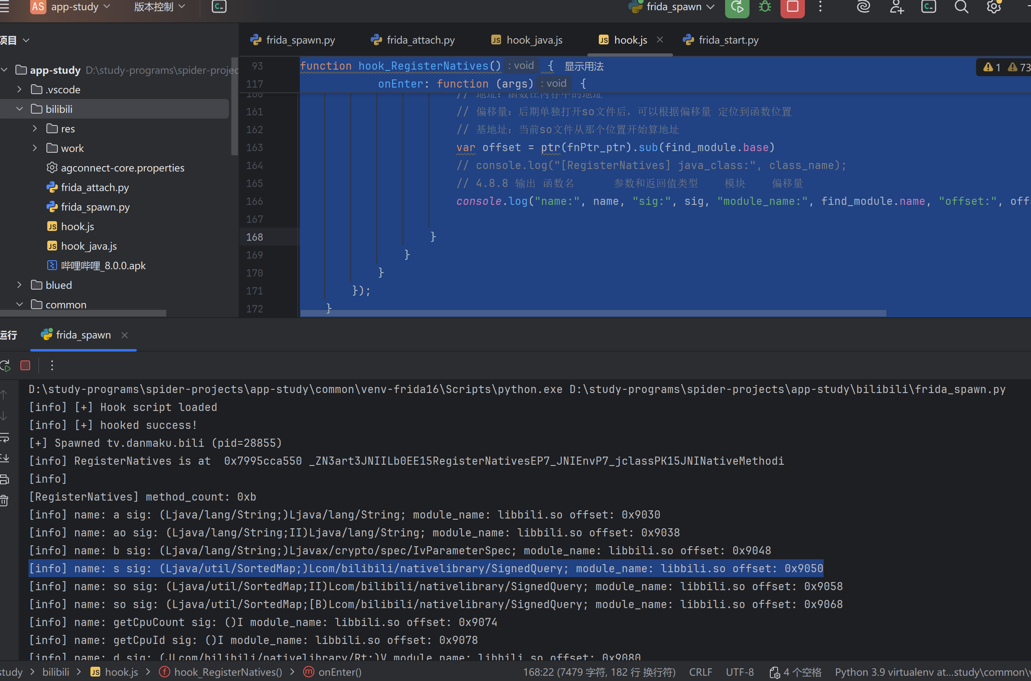Open the caret position 168:22 widget
Image resolution: width=1031 pixels, height=681 pixels.
pyautogui.click(x=599, y=672)
